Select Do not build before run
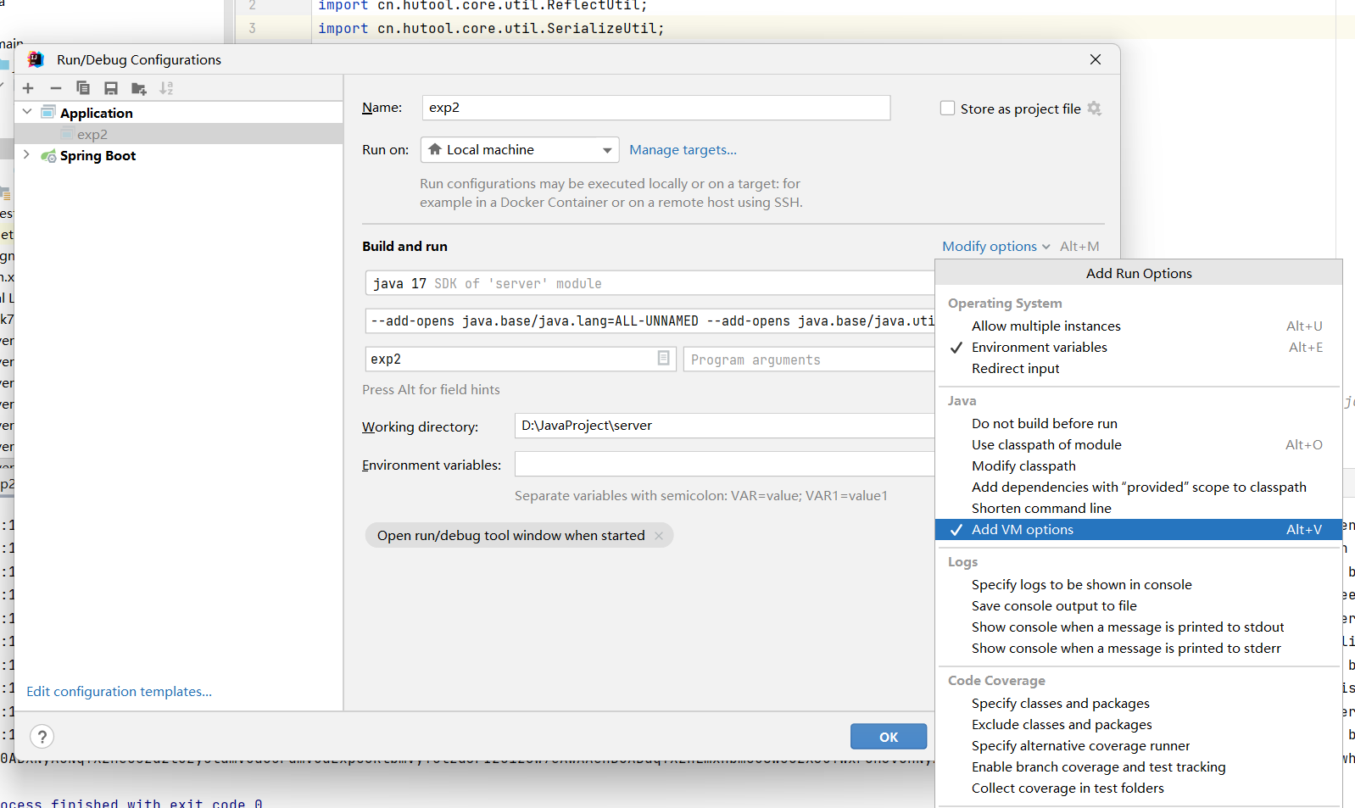1355x808 pixels. [x=1138, y=424]
